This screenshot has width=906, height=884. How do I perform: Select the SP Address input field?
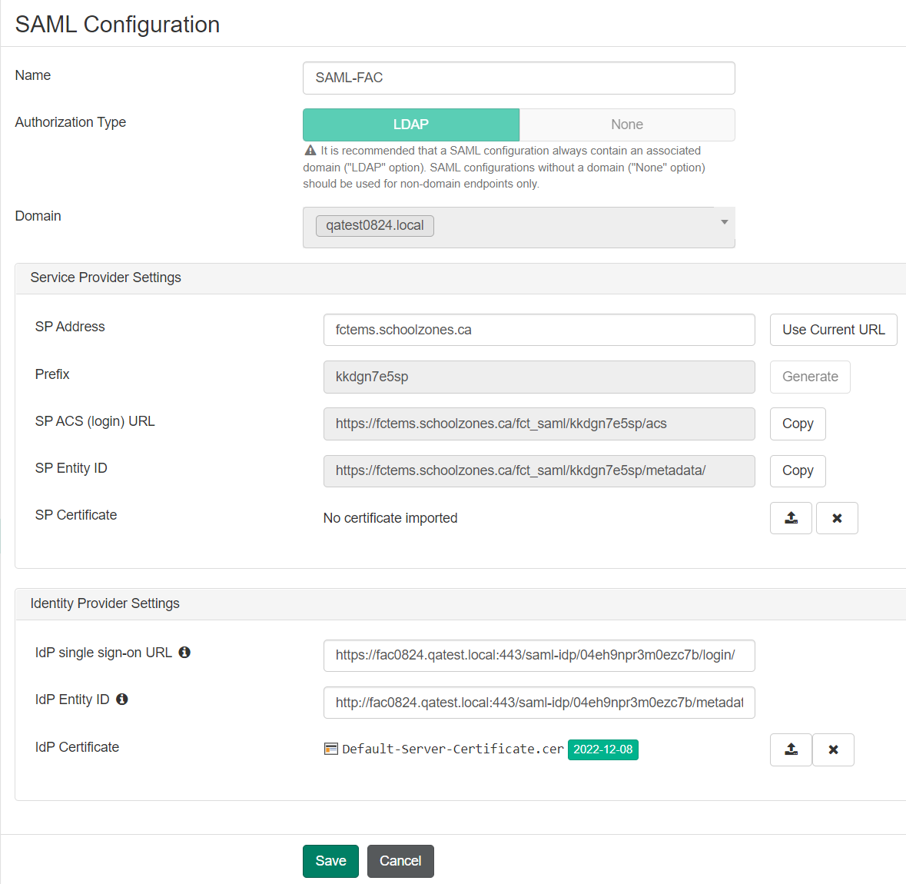click(x=538, y=329)
